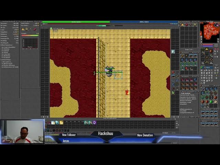This screenshot has width=220, height=165.
Task: Click the glowing blue item beside game window
Action: (173, 52)
